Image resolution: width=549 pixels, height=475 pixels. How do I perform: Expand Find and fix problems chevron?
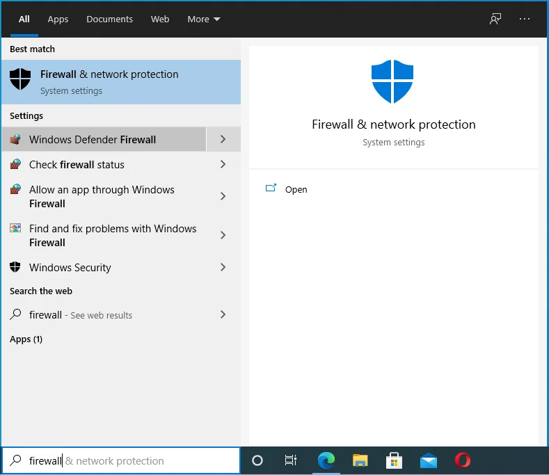[223, 235]
